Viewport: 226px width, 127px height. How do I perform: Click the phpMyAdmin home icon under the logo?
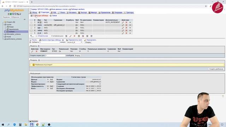[8, 14]
